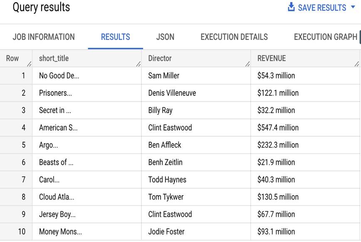Select the Results tab
This screenshot has height=242, width=361.
click(115, 37)
